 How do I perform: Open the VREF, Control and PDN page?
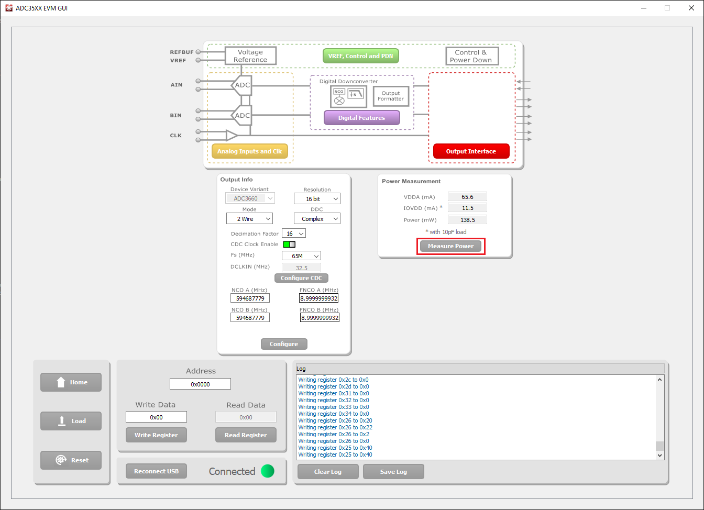[360, 56]
